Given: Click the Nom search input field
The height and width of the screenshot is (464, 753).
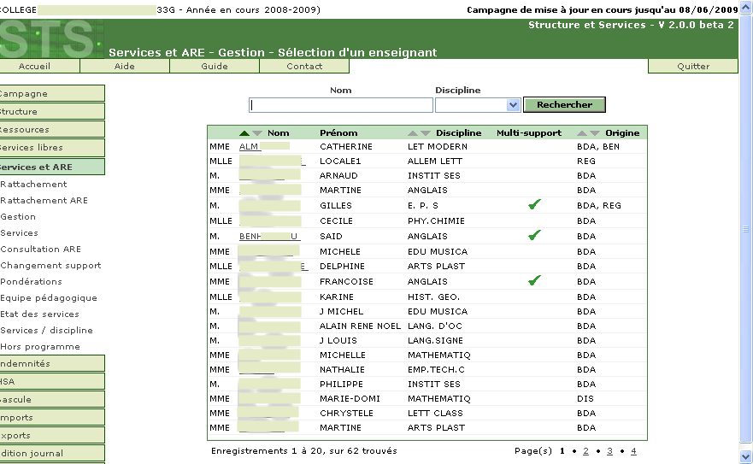Looking at the screenshot, I should 341,105.
